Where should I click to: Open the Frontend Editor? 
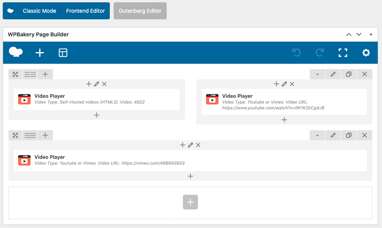point(85,11)
